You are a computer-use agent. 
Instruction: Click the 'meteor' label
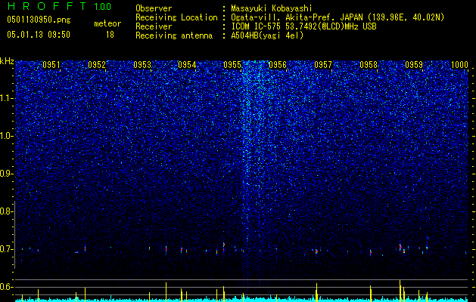click(107, 23)
